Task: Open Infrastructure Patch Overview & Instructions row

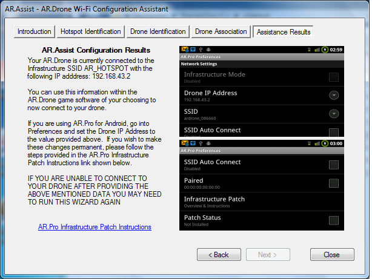Action: (x=262, y=202)
